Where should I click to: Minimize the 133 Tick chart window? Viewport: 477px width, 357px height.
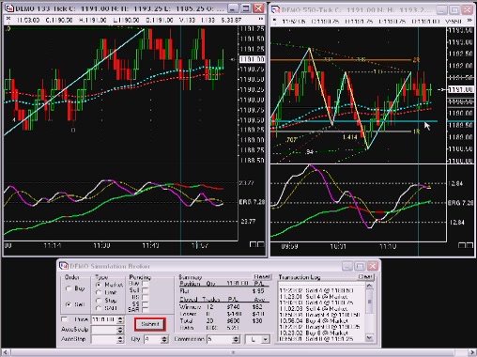pyautogui.click(x=232, y=8)
